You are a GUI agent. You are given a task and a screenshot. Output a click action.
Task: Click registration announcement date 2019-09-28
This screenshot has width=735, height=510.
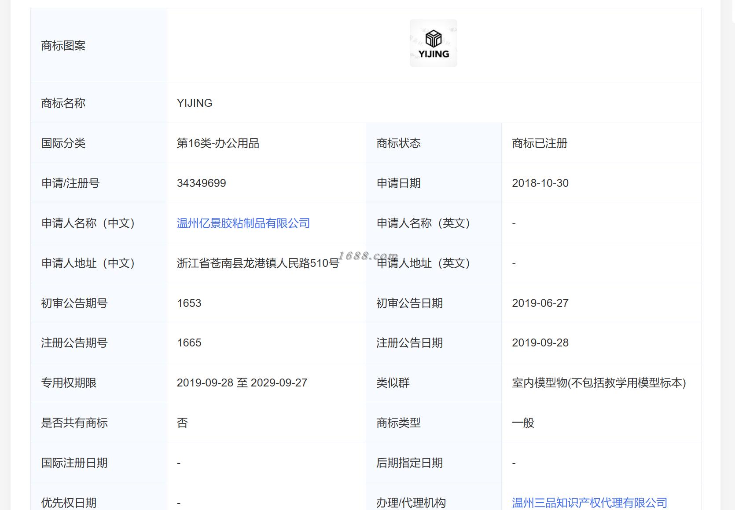[540, 342]
